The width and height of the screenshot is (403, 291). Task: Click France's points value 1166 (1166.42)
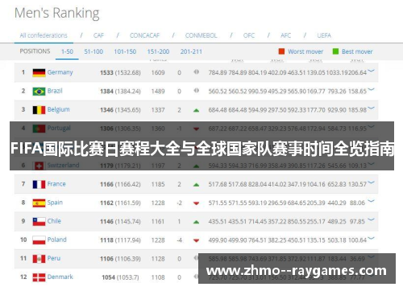pos(120,184)
